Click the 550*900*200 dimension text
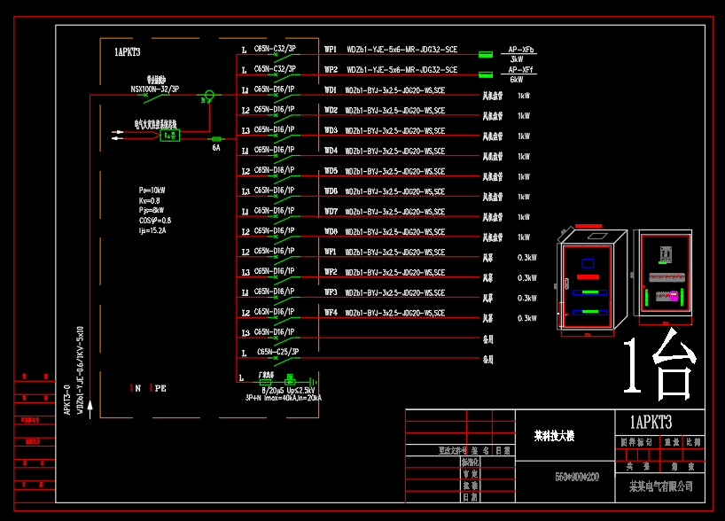The image size is (725, 521). click(x=577, y=477)
